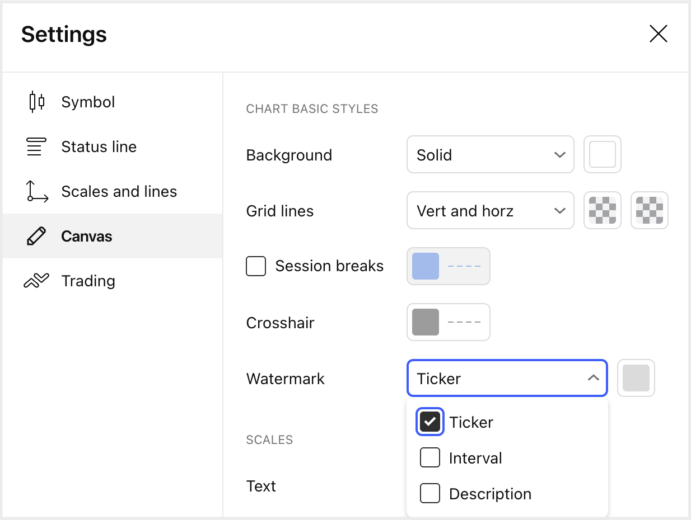The width and height of the screenshot is (691, 520).
Task: Click the Symbol candlestick icon in sidebar
Action: click(36, 102)
